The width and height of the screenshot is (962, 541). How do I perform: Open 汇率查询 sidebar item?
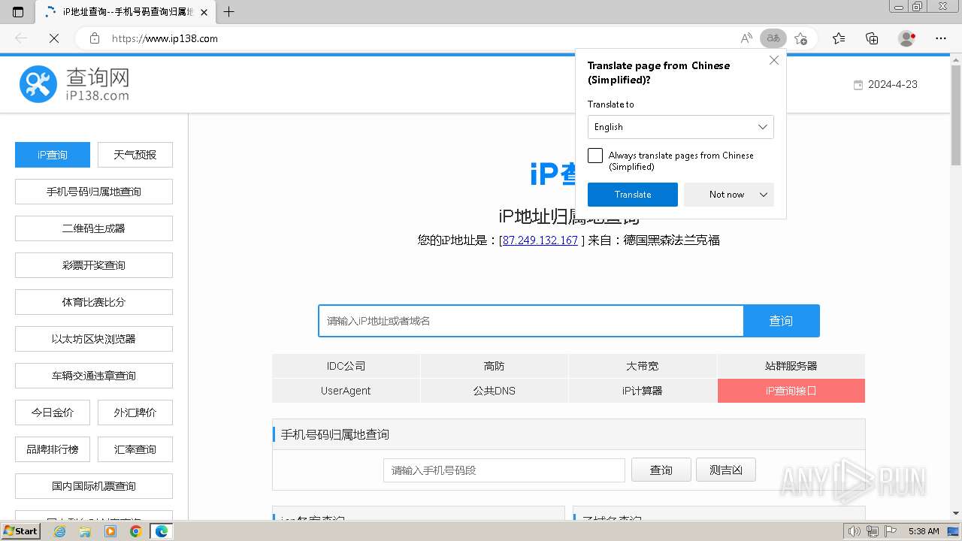pos(135,449)
